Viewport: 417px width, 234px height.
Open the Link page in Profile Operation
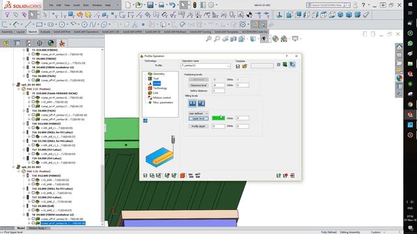pos(155,93)
